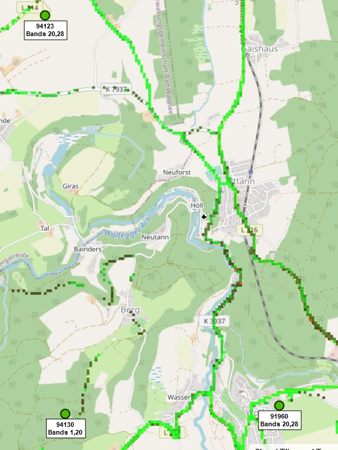Click the K 3937 road shield near Berg

point(214,321)
